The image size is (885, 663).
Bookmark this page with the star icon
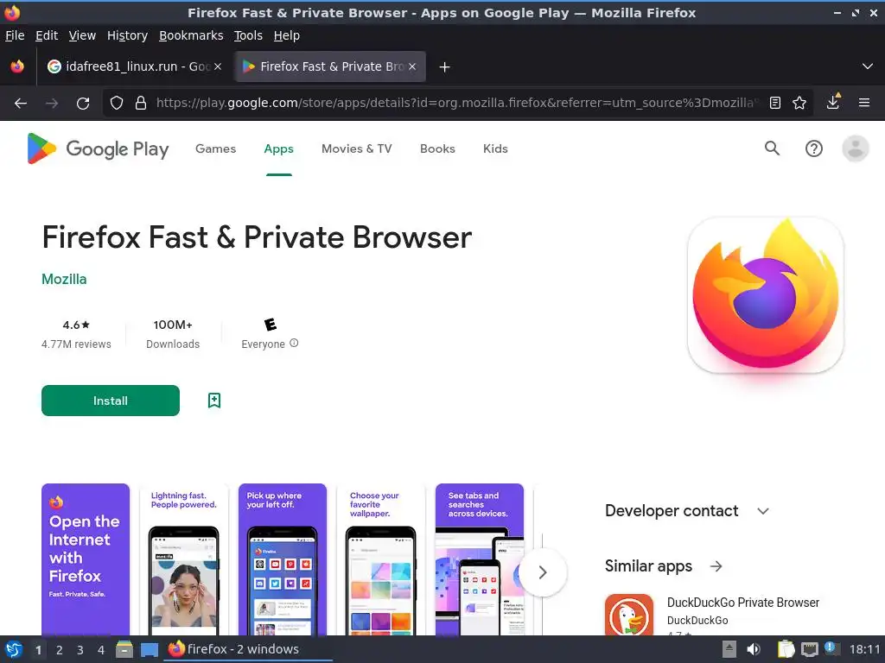click(x=799, y=103)
